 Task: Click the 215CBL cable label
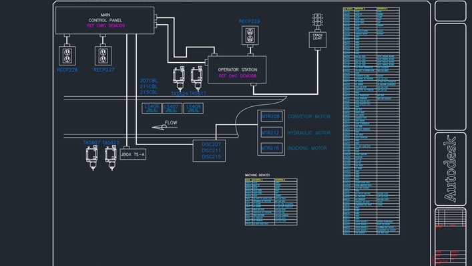(149, 92)
